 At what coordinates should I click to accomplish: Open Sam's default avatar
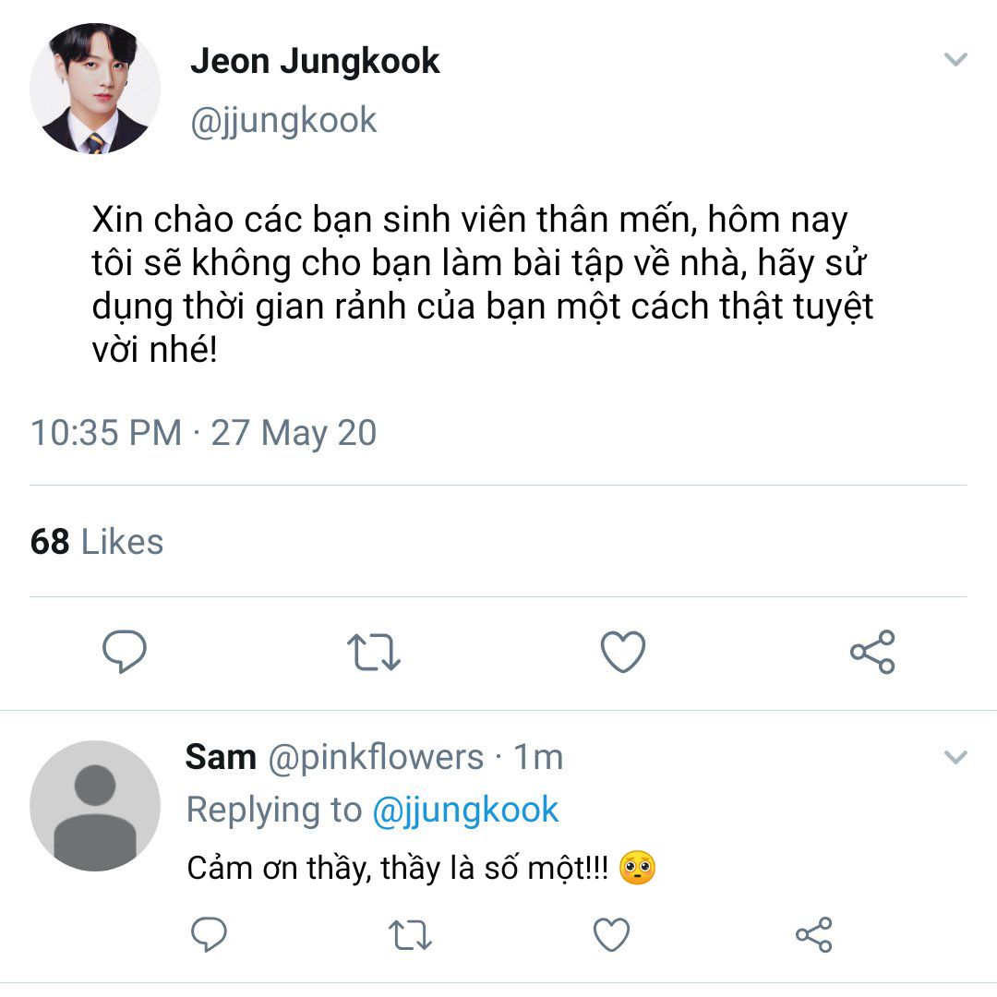pos(95,806)
